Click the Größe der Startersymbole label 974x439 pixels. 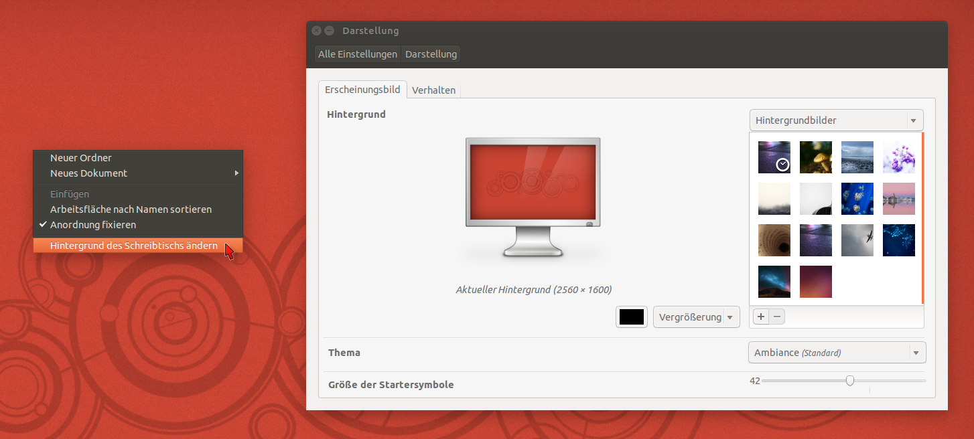391,385
